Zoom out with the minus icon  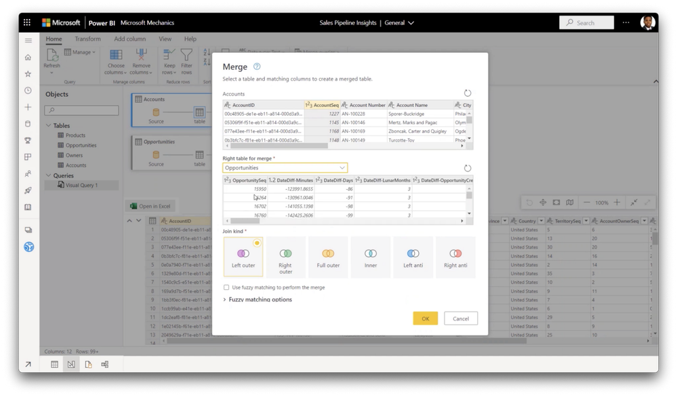pos(586,203)
